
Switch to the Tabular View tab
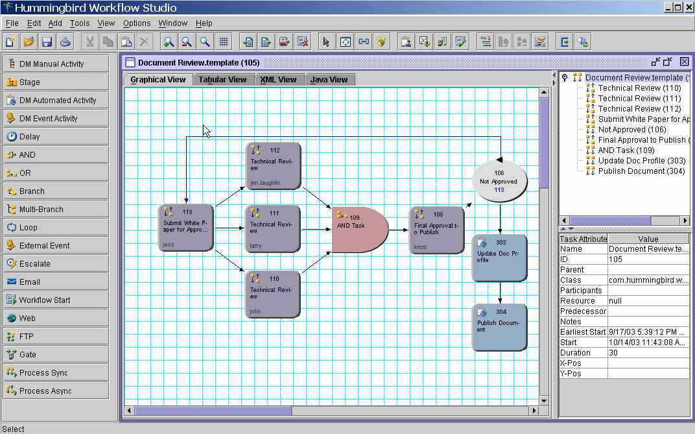pos(222,80)
